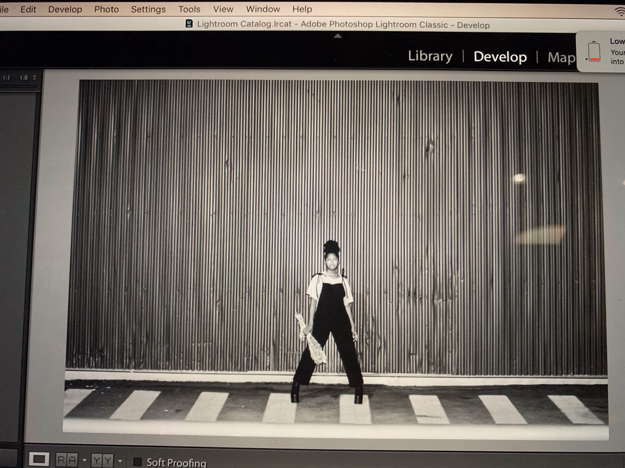Collapse the top module picker panel arrow
Screen dimensions: 625x468
click(338, 36)
